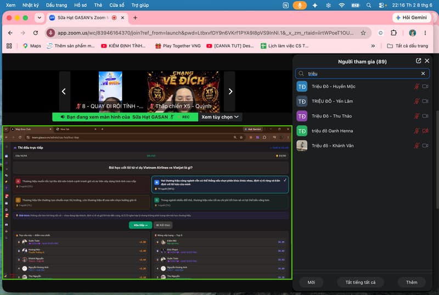Select participant Triệu Đô - Huyền Mộc
Image resolution: width=439 pixels, height=295 pixels.
coord(362,87)
